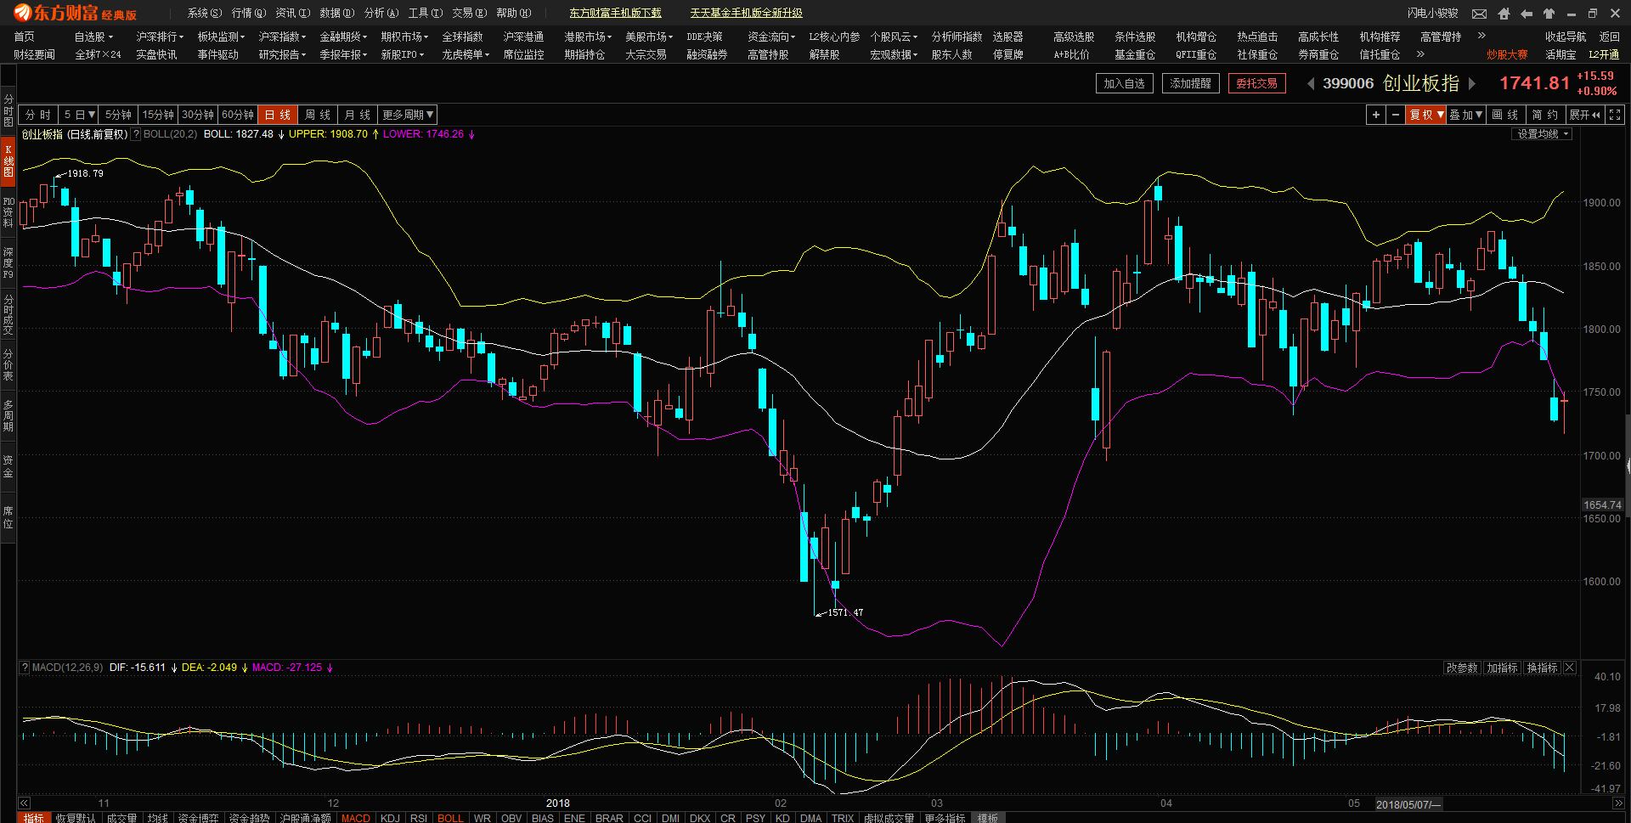Open the skin (shirt) icon
The width and height of the screenshot is (1631, 823).
pyautogui.click(x=1549, y=14)
